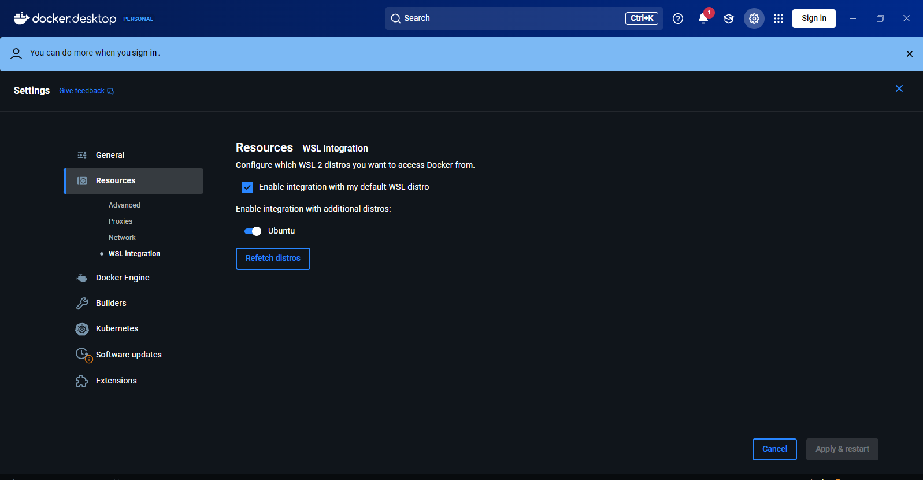Open the apps grid menu icon

779,19
